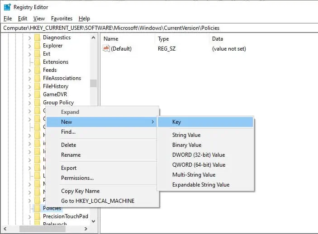Click the Policies folder icon
The height and width of the screenshot is (234, 318).
[x=37, y=208]
